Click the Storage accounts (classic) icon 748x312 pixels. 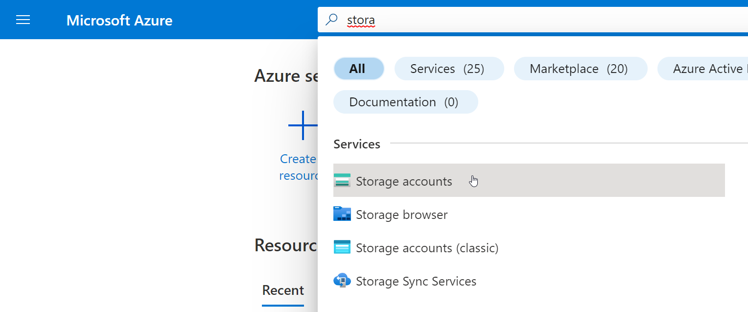[x=342, y=247]
